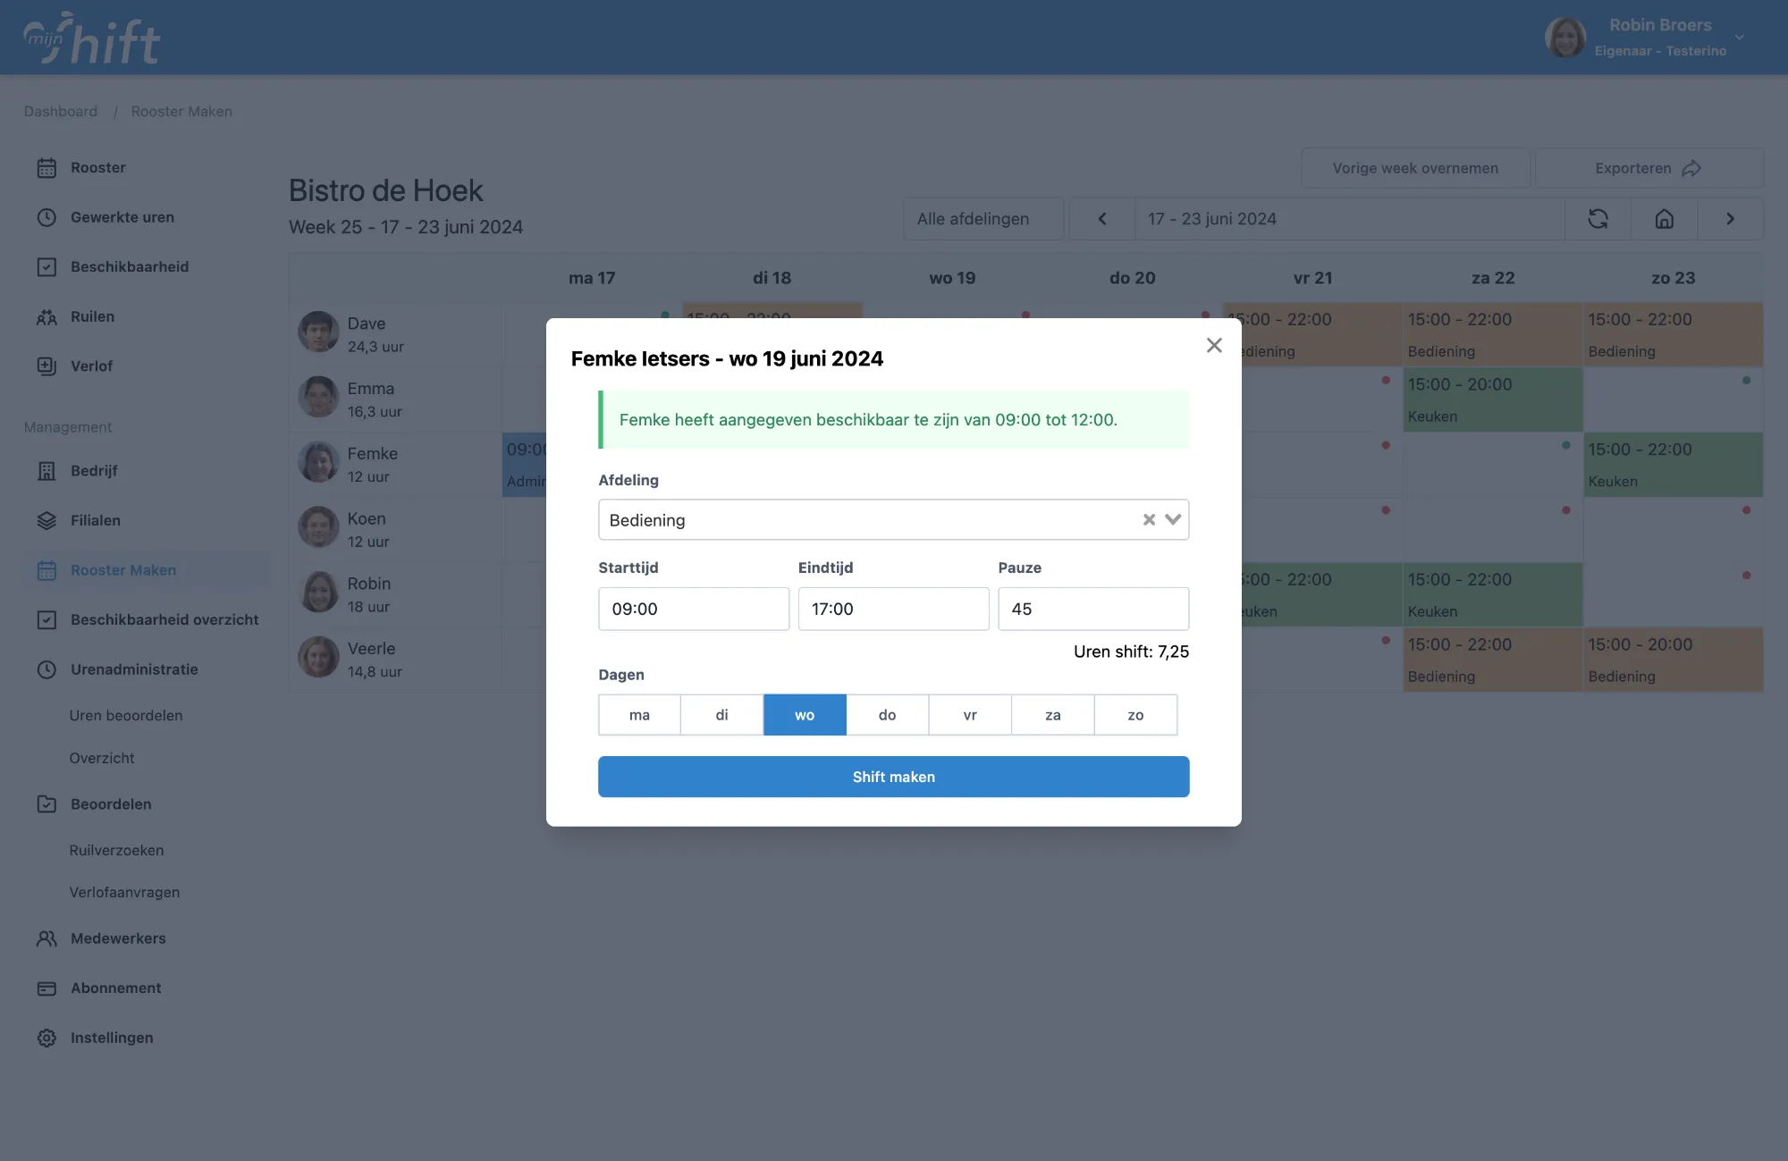
Task: Click the za 22 column header
Action: [x=1493, y=278]
